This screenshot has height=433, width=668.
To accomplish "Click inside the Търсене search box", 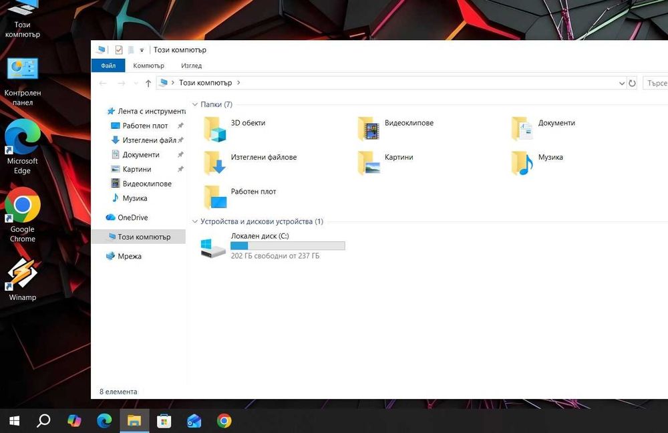I will [655, 83].
